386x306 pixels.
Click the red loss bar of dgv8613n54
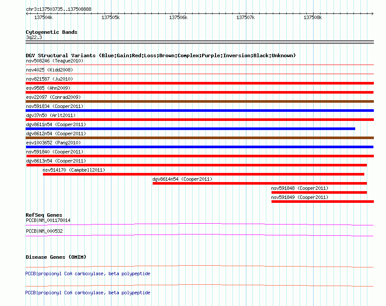[197, 165]
